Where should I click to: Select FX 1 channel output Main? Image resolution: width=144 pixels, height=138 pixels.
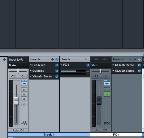101,65
